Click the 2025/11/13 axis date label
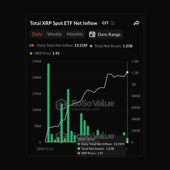The image size is (170, 170). point(45,149)
